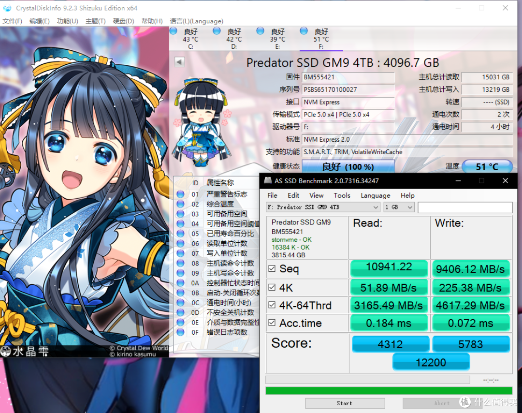This screenshot has height=413, width=522.
Task: Click the previous disk arrow button
Action: pos(179,61)
